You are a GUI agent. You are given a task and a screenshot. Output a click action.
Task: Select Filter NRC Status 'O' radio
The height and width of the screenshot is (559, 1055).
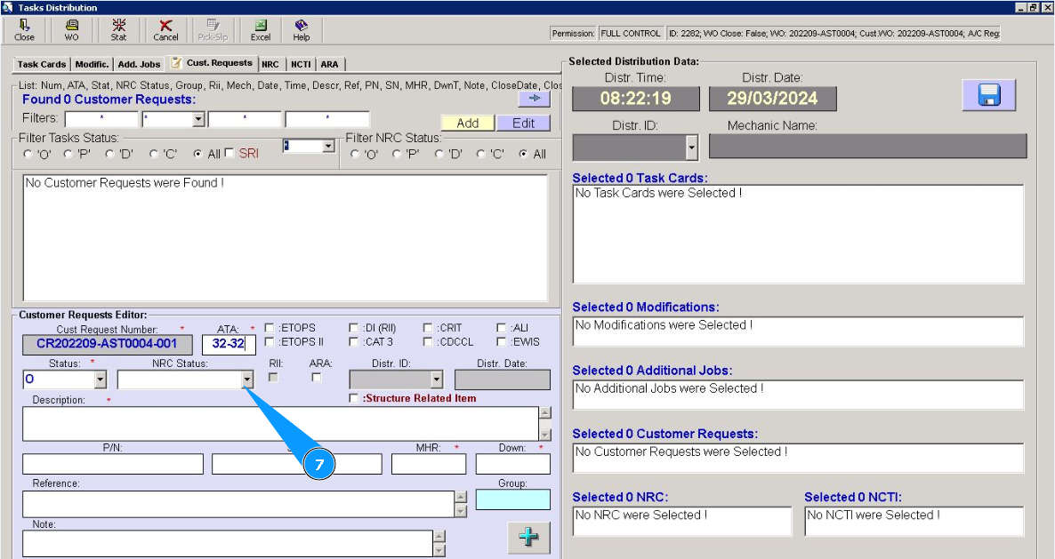355,154
